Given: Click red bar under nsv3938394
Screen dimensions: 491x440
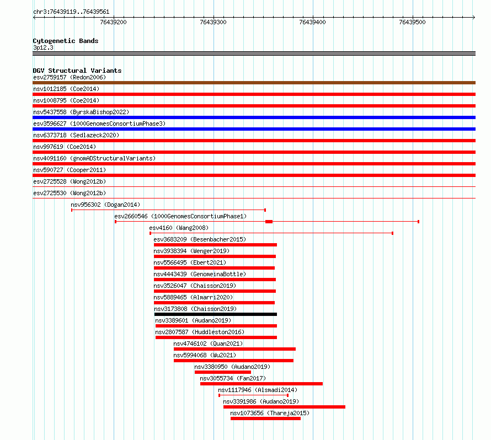Looking at the screenshot, I should pos(215,256).
